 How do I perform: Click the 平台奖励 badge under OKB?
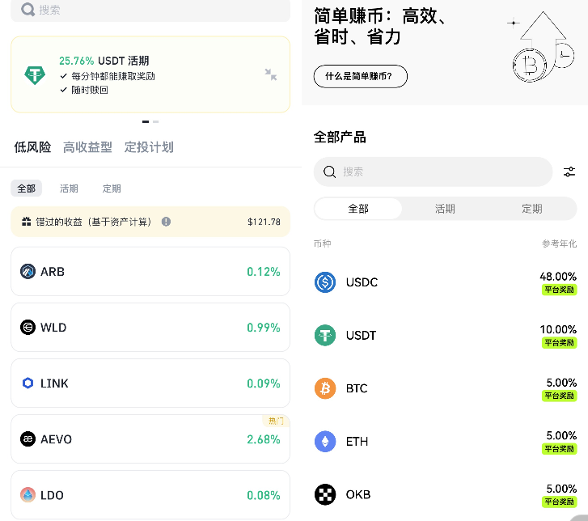click(x=559, y=502)
